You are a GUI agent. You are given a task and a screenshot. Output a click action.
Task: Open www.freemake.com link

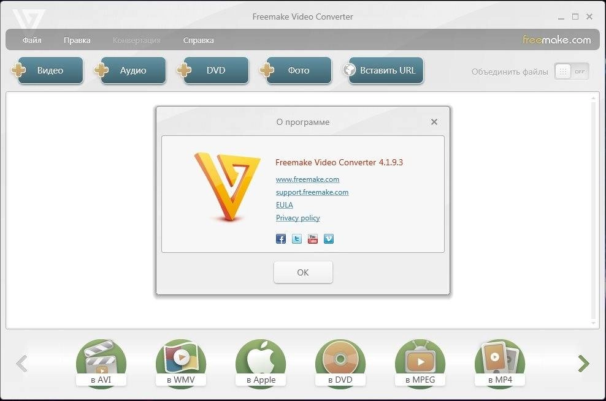(308, 179)
